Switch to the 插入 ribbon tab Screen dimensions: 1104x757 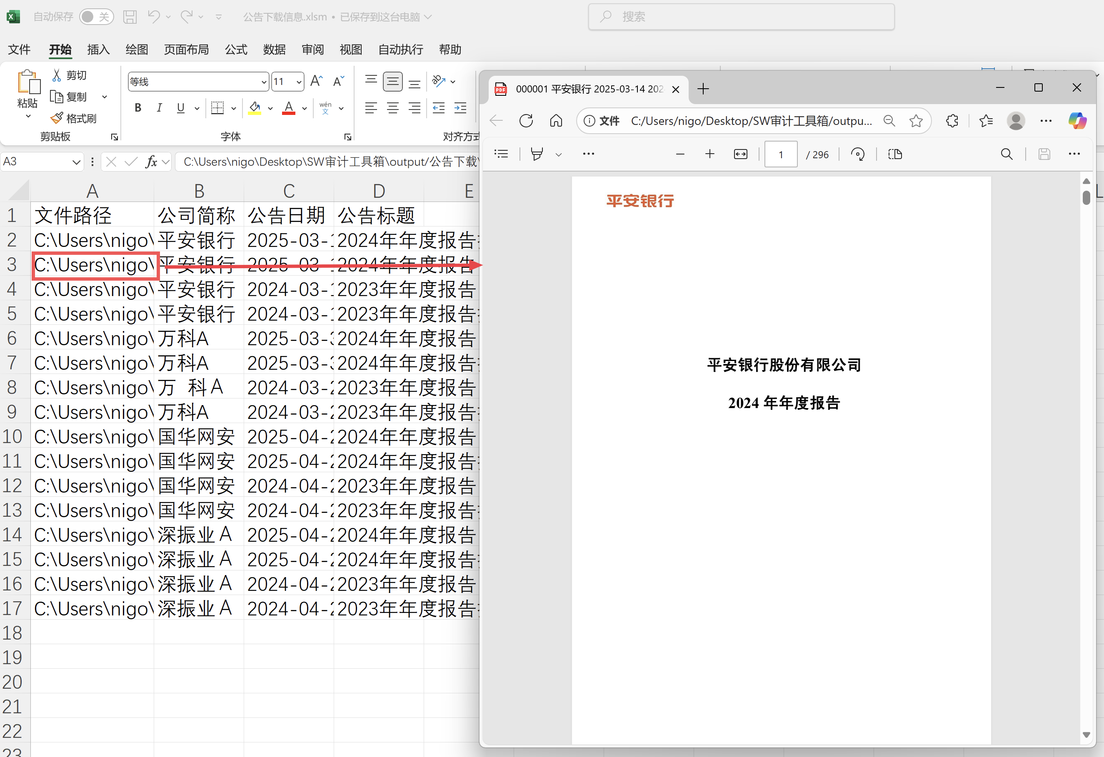click(x=98, y=50)
